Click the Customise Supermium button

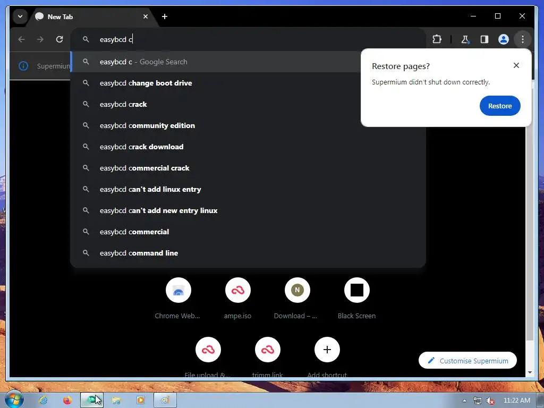467,361
